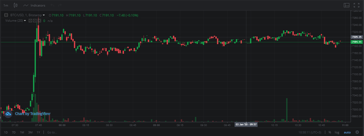
Task: Collapse the BTC/USD legend with minus box
Action: pos(6,15)
